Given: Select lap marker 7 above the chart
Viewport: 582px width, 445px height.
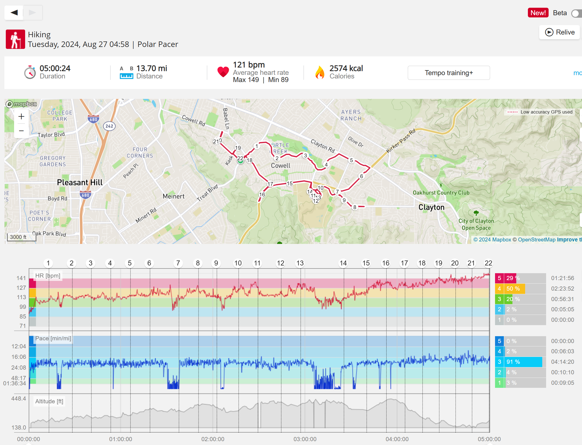Looking at the screenshot, I should tap(178, 263).
